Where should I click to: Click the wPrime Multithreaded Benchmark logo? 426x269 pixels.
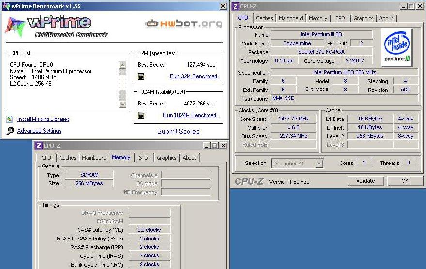(x=57, y=27)
